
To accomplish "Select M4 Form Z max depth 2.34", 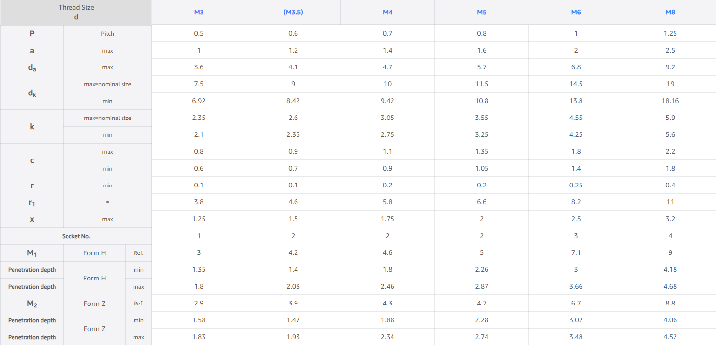I will click(x=388, y=337).
